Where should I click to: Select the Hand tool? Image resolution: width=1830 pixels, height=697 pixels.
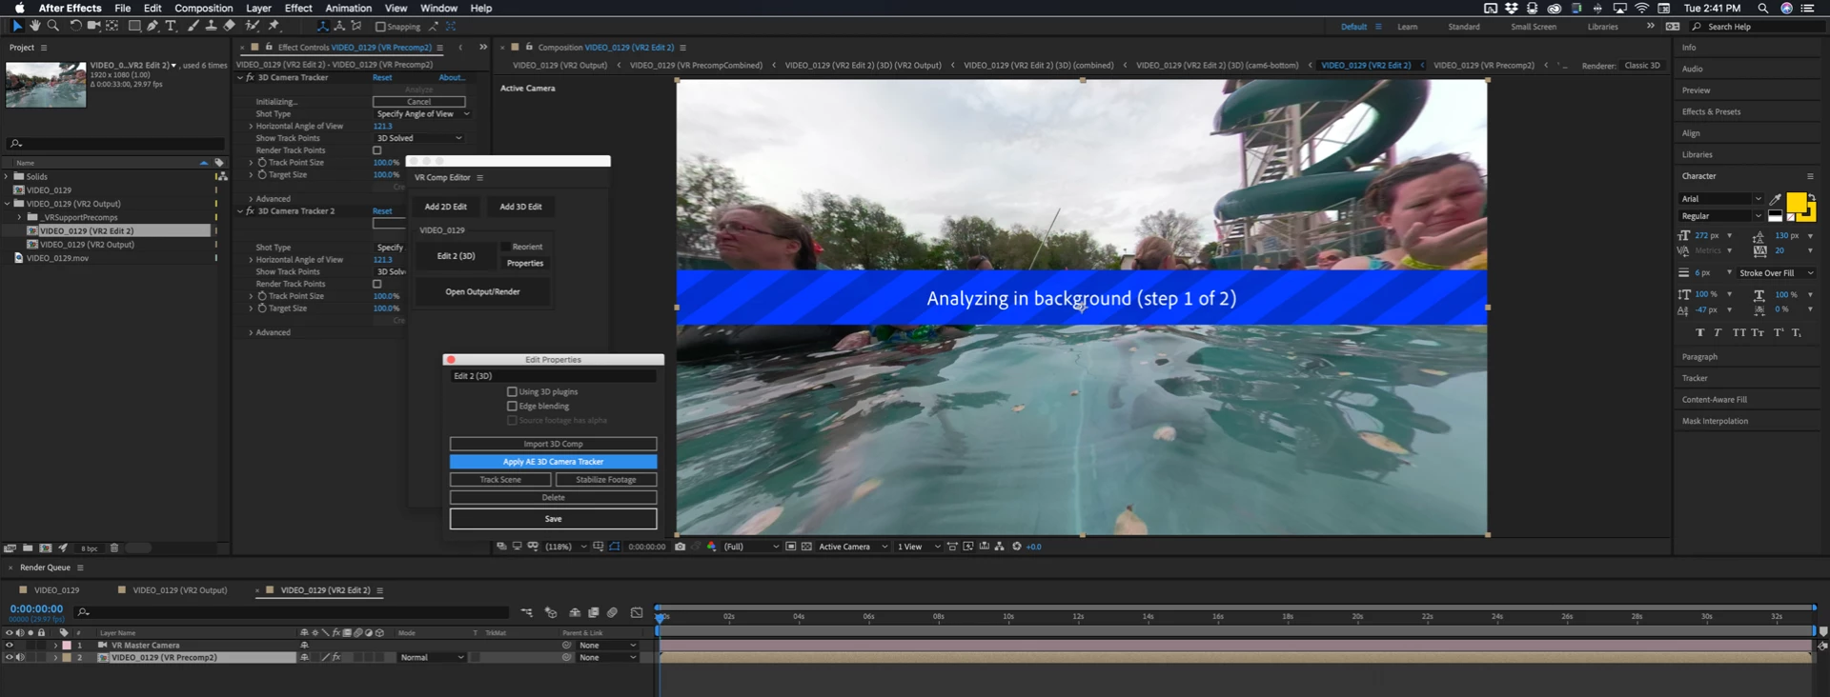pos(34,26)
